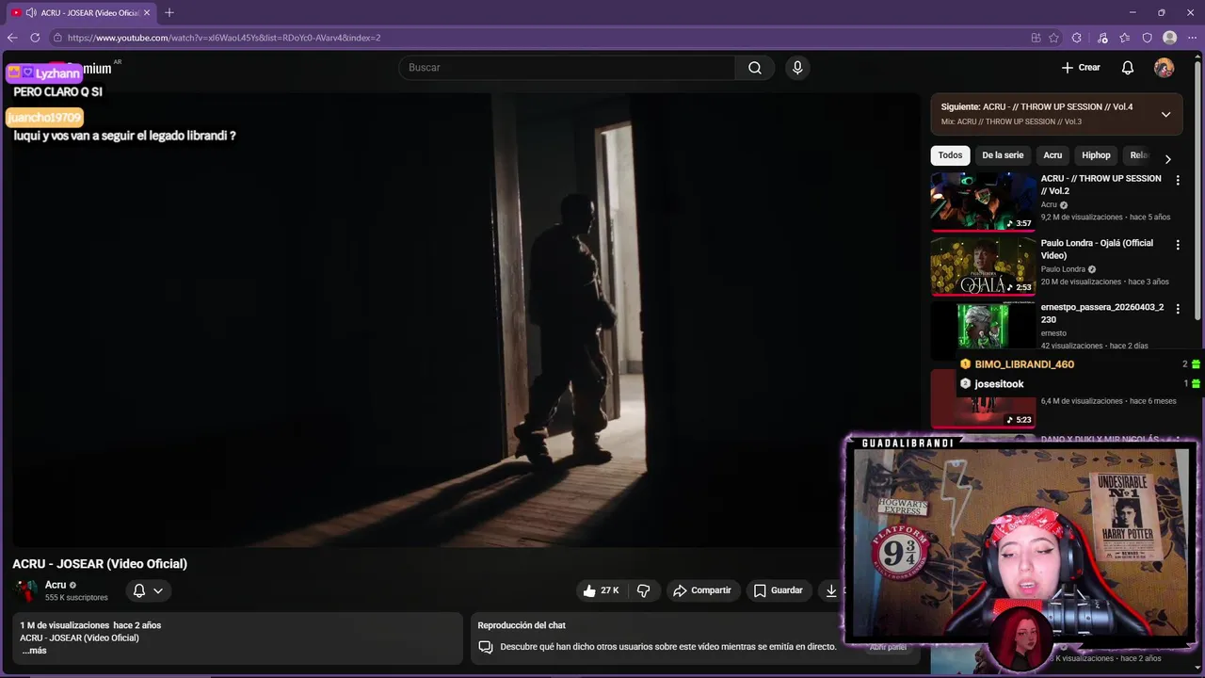Select the De la serie chip
The image size is (1205, 678).
1003,155
